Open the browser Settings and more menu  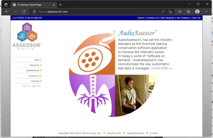(x=206, y=12)
